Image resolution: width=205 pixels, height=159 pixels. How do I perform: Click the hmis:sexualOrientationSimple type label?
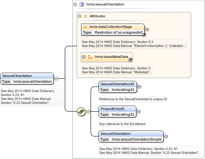(x=137, y=139)
